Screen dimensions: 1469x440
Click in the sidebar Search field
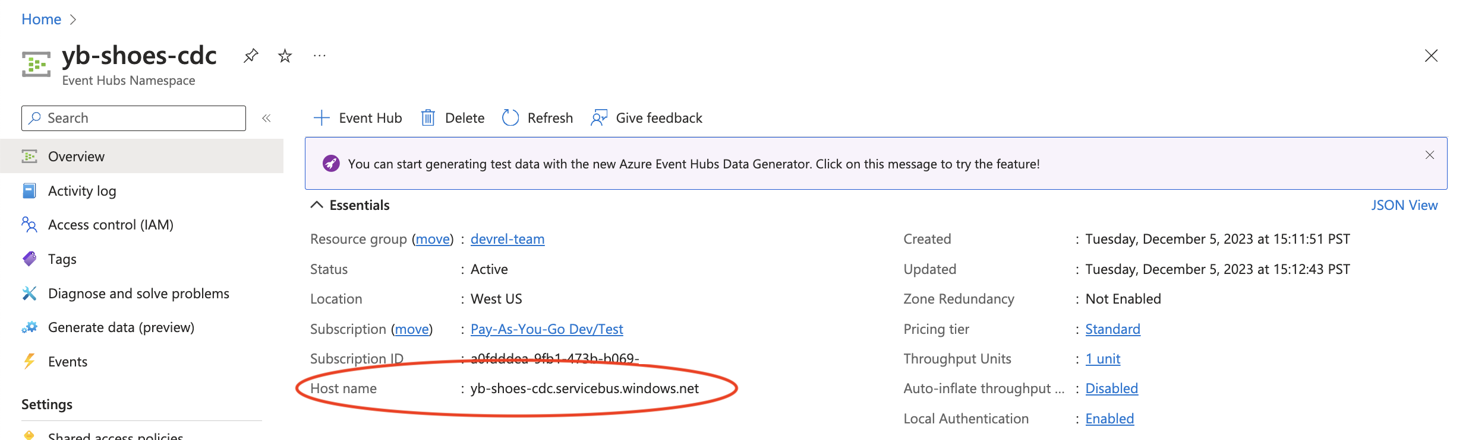[x=141, y=118]
